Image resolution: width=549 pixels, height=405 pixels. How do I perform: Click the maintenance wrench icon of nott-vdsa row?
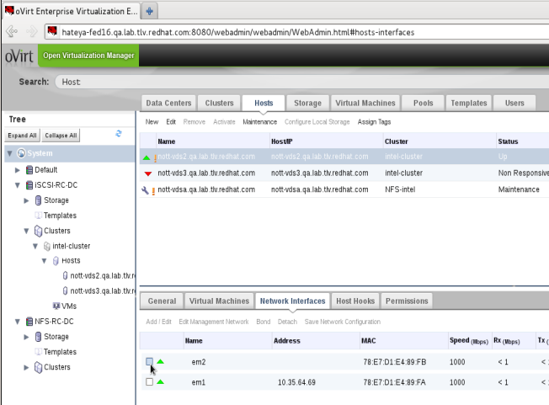[145, 190]
